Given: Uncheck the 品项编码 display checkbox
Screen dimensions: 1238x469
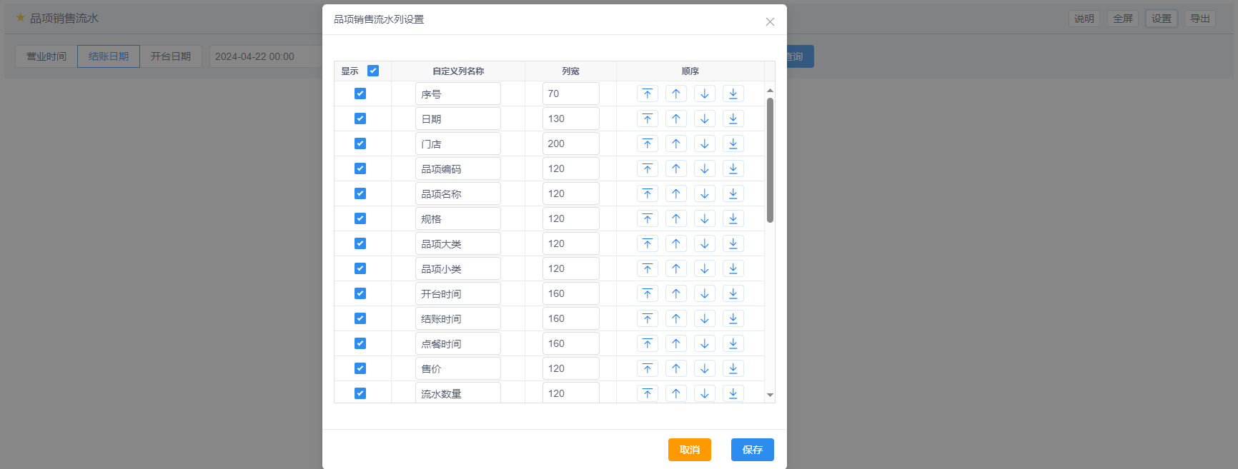Looking at the screenshot, I should tap(360, 168).
